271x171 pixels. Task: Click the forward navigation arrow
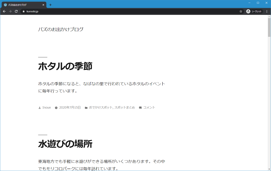point(10,12)
